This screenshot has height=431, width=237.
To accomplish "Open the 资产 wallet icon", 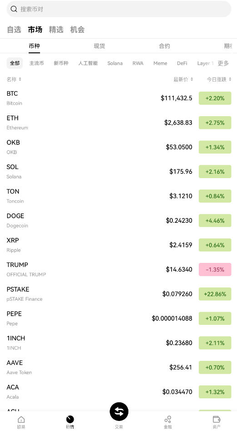I will click(x=217, y=419).
